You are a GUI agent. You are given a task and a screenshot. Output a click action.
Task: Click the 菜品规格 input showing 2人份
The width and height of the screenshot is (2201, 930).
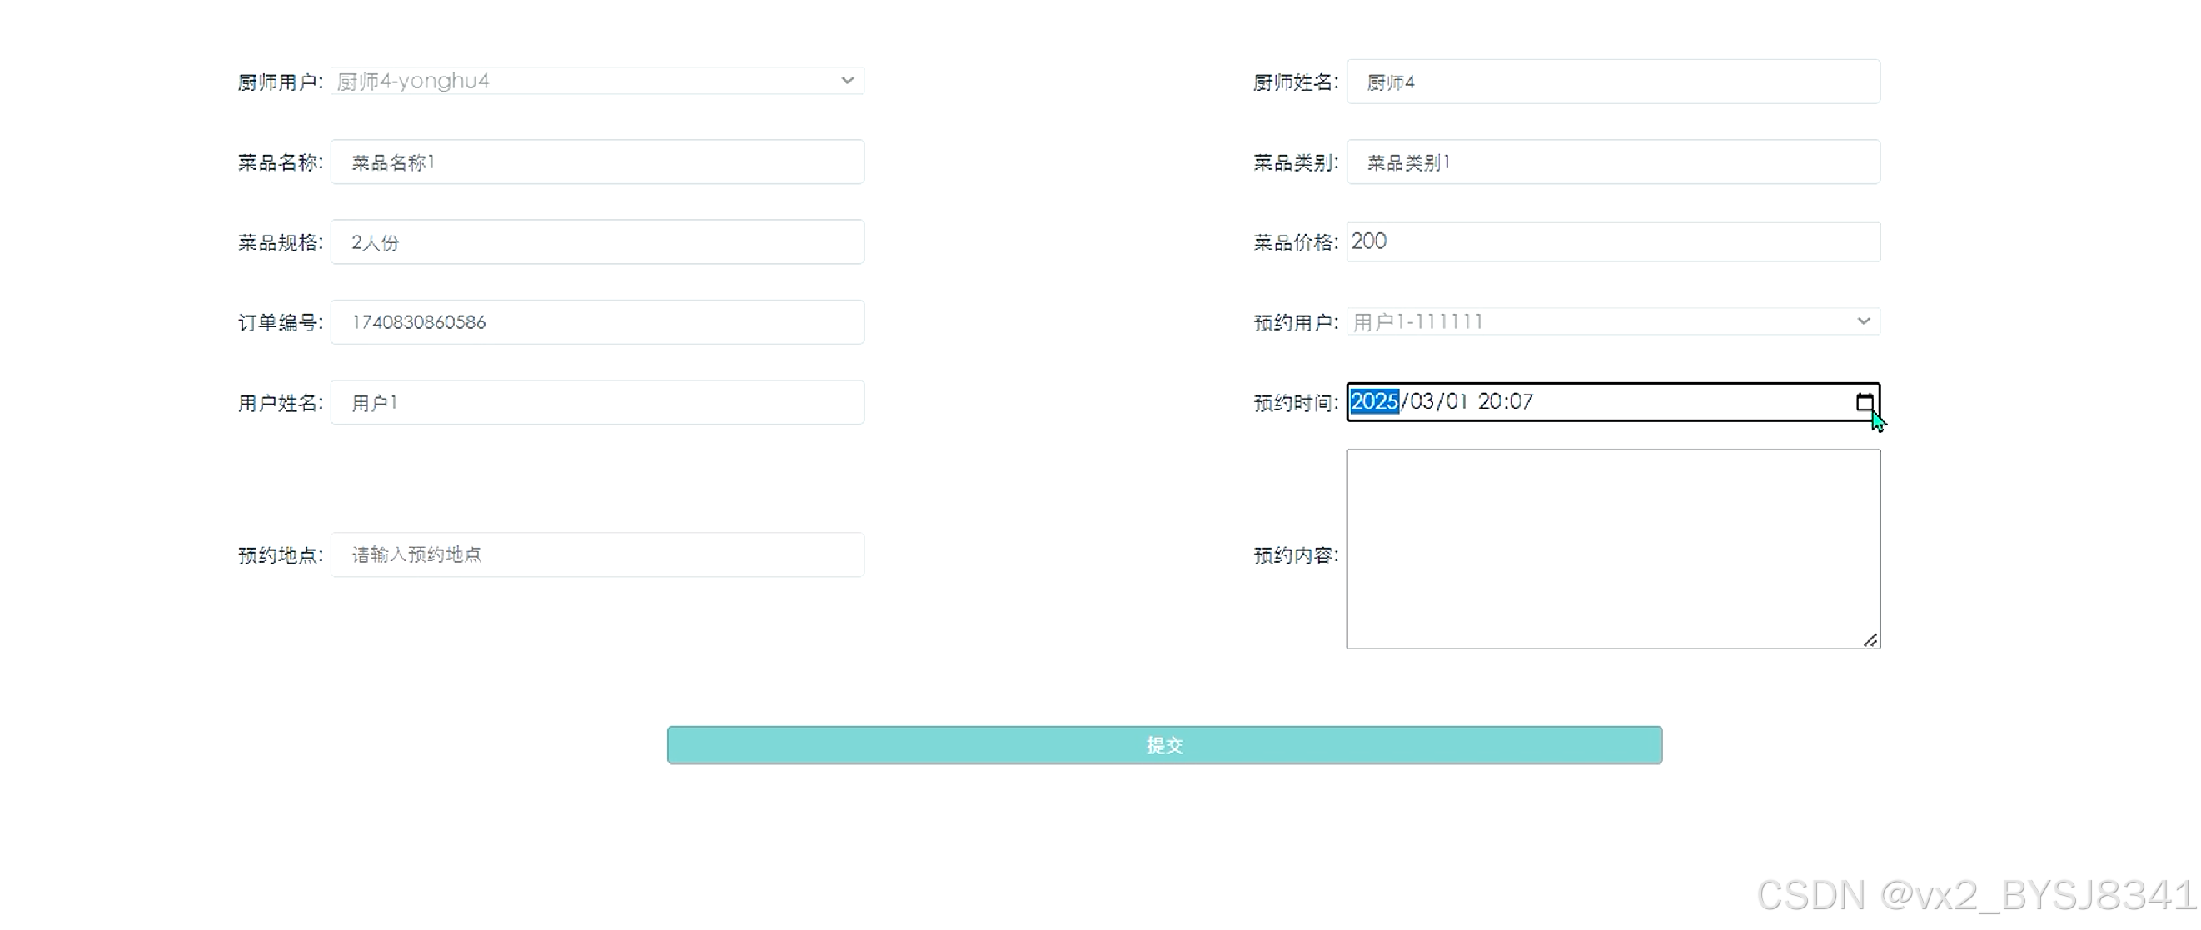point(596,242)
